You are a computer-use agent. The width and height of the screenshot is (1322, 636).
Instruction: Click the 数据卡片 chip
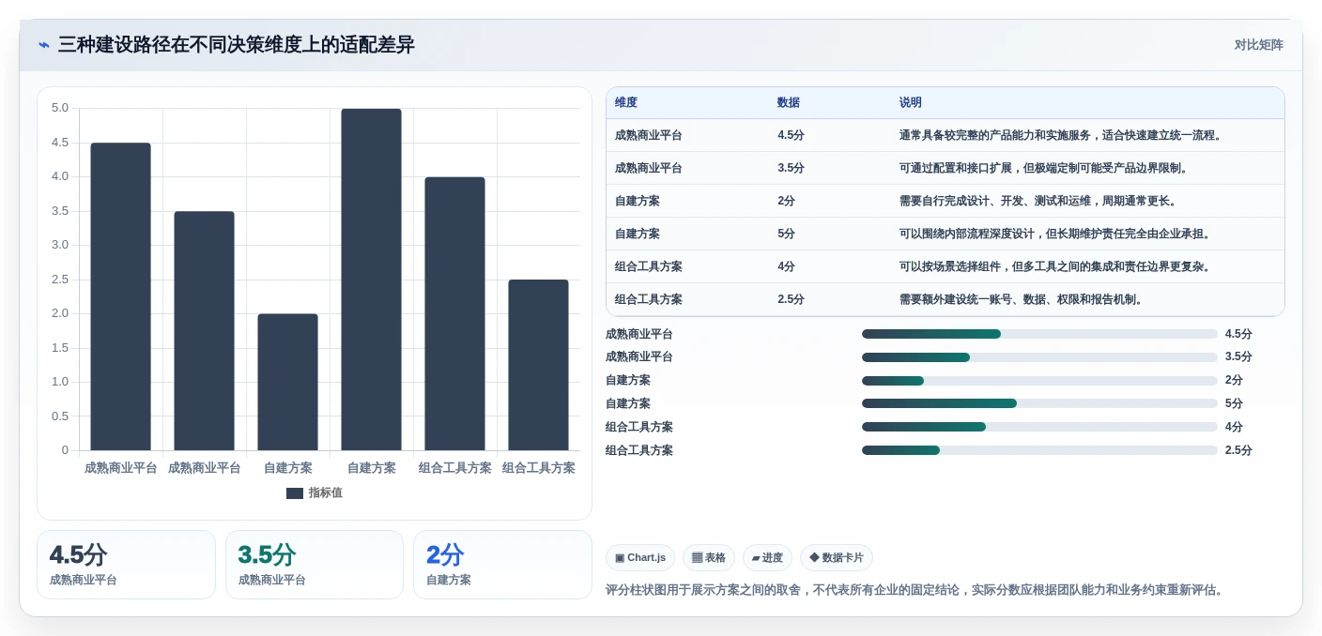click(x=837, y=558)
